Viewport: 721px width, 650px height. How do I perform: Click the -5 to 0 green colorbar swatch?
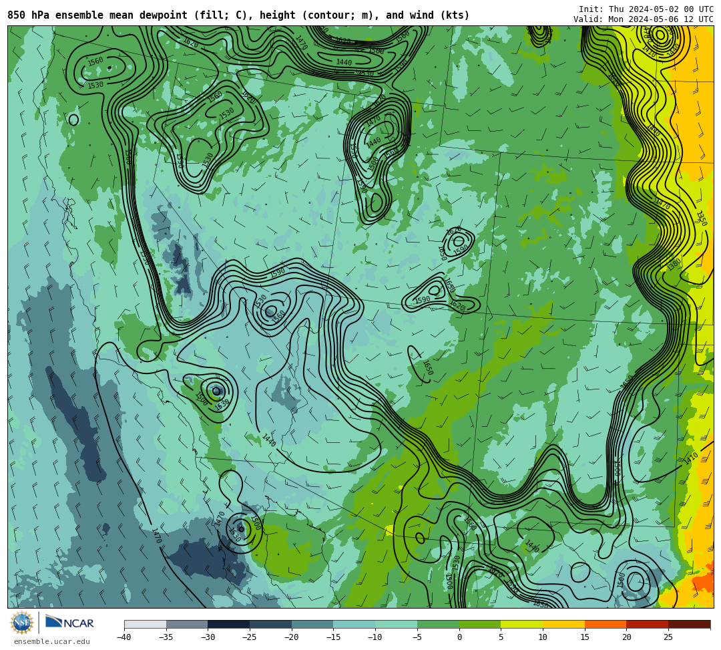pyautogui.click(x=438, y=624)
